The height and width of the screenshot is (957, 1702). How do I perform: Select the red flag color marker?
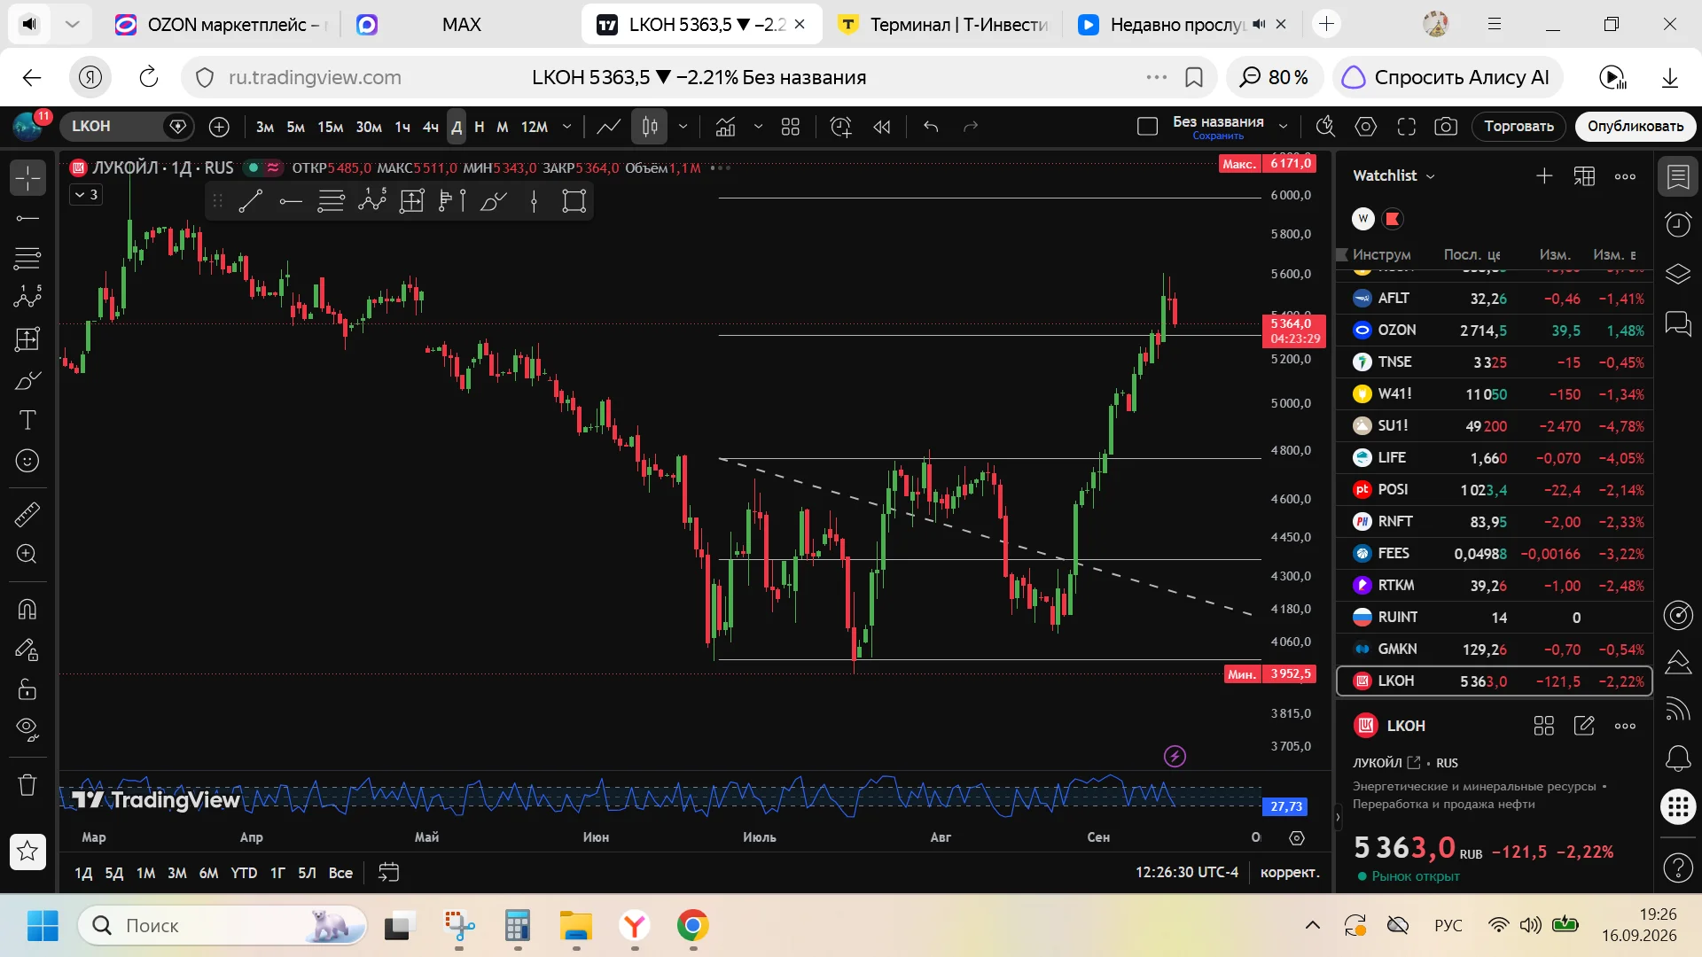1393,219
